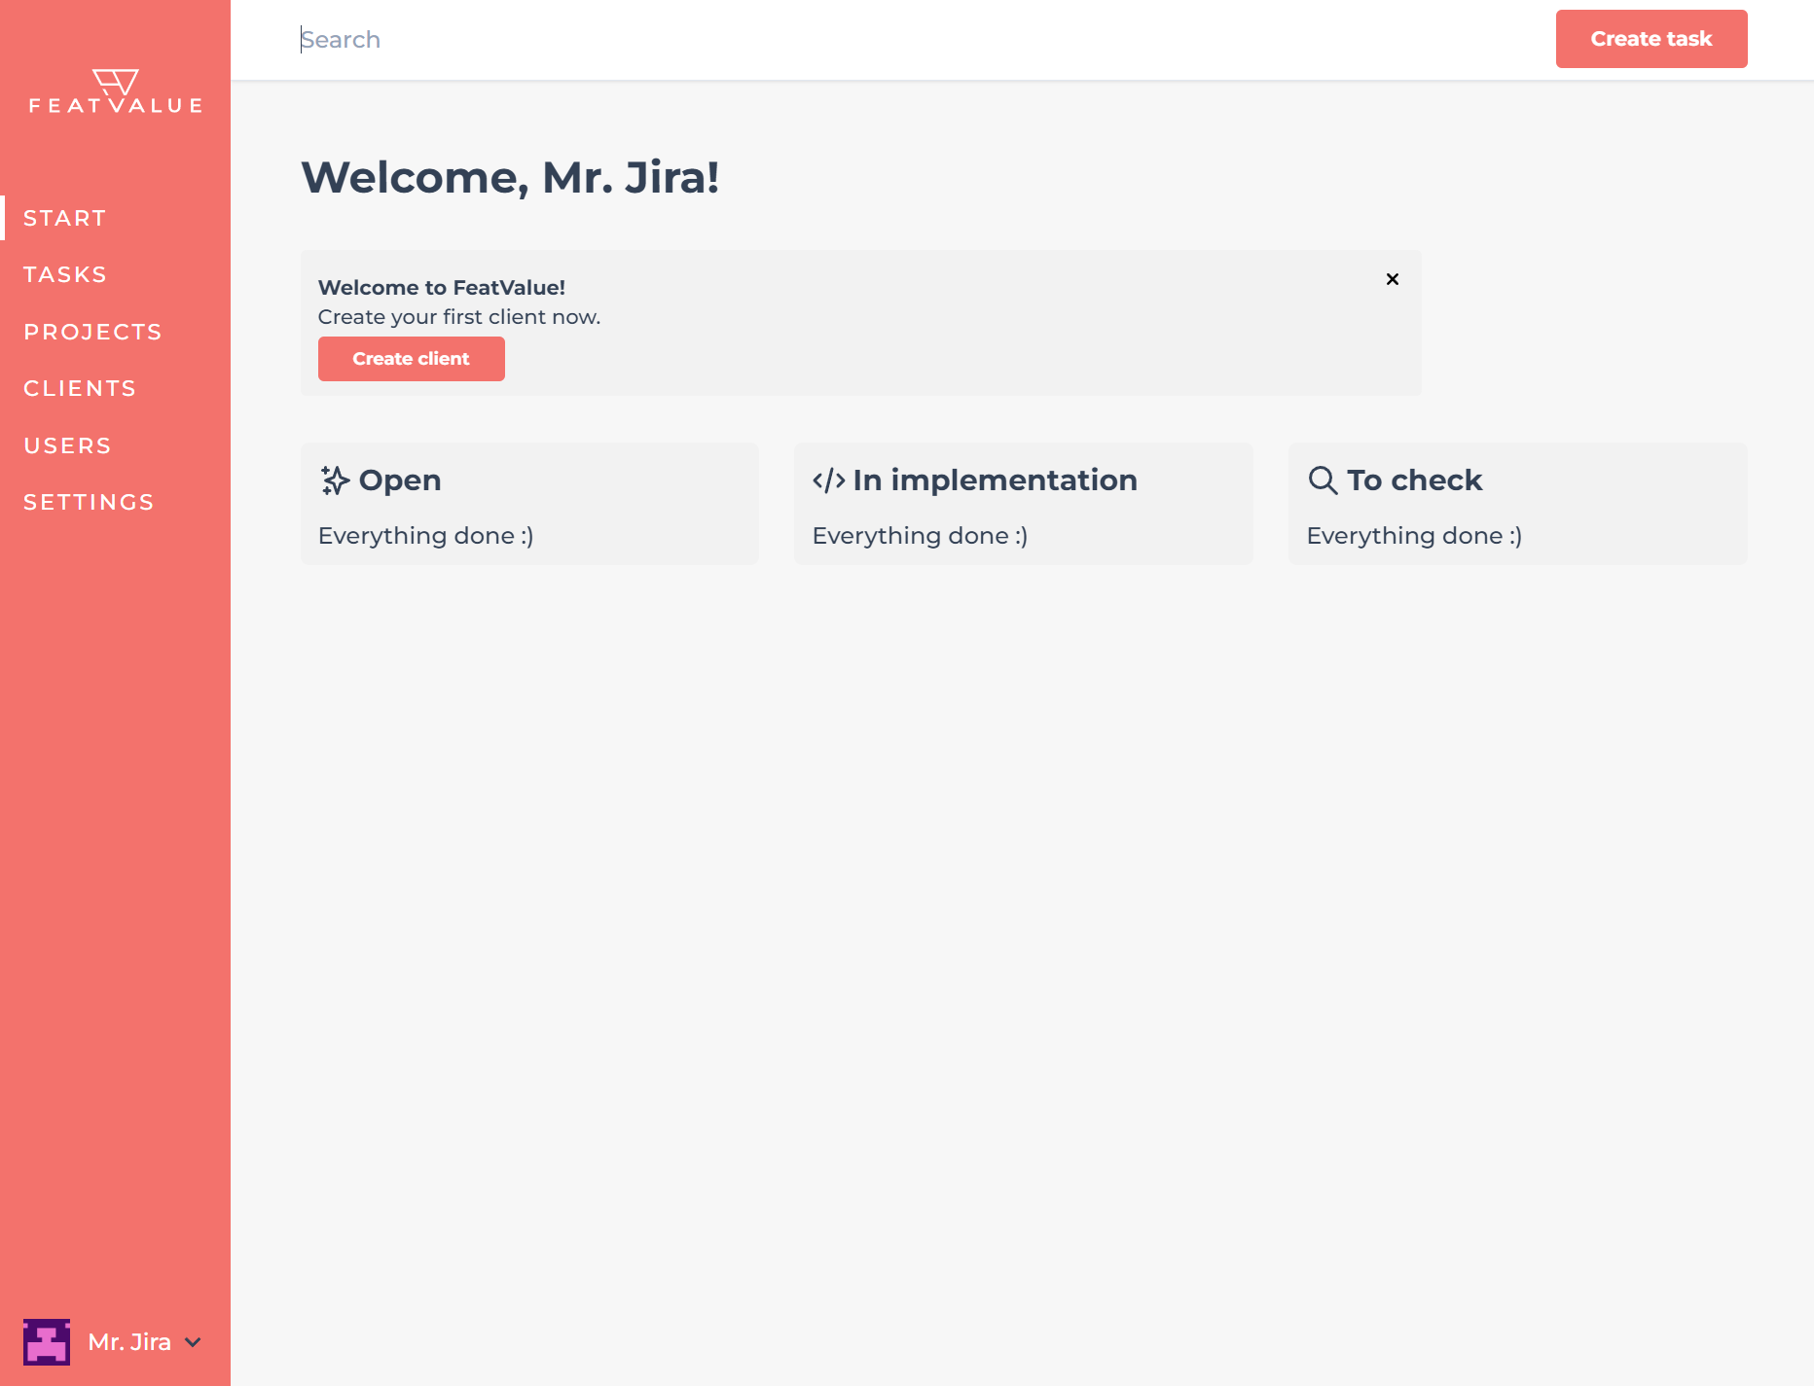Click the FeatValue logo in sidebar
1814x1386 pixels.
tap(115, 92)
